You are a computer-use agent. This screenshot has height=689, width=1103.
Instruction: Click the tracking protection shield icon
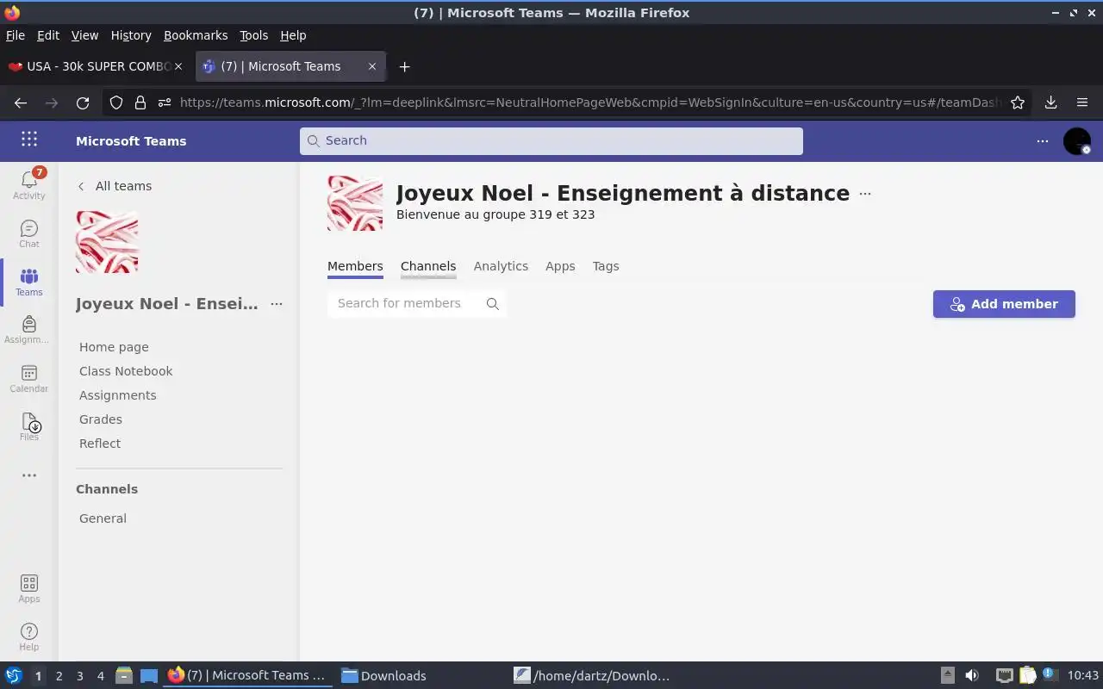116,102
